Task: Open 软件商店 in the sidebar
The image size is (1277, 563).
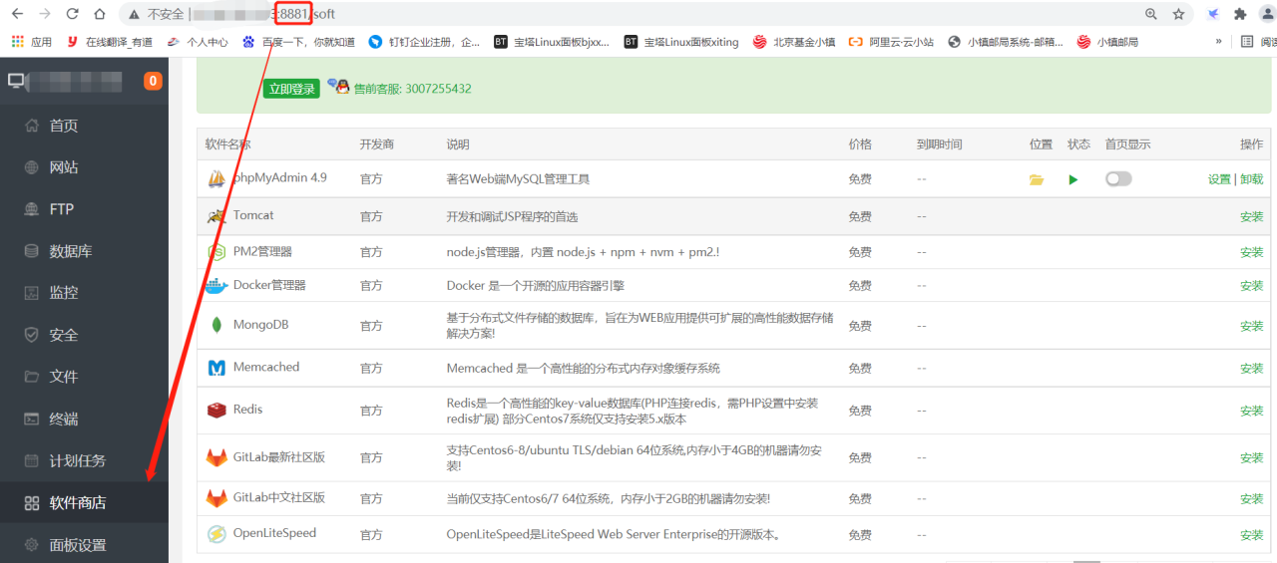Action: pos(78,503)
